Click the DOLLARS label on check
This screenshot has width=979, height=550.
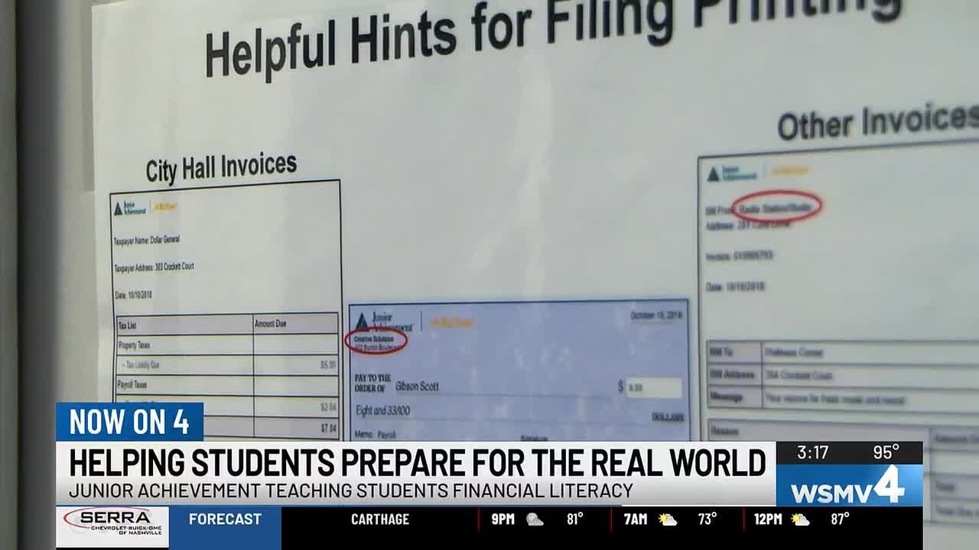pyautogui.click(x=668, y=417)
